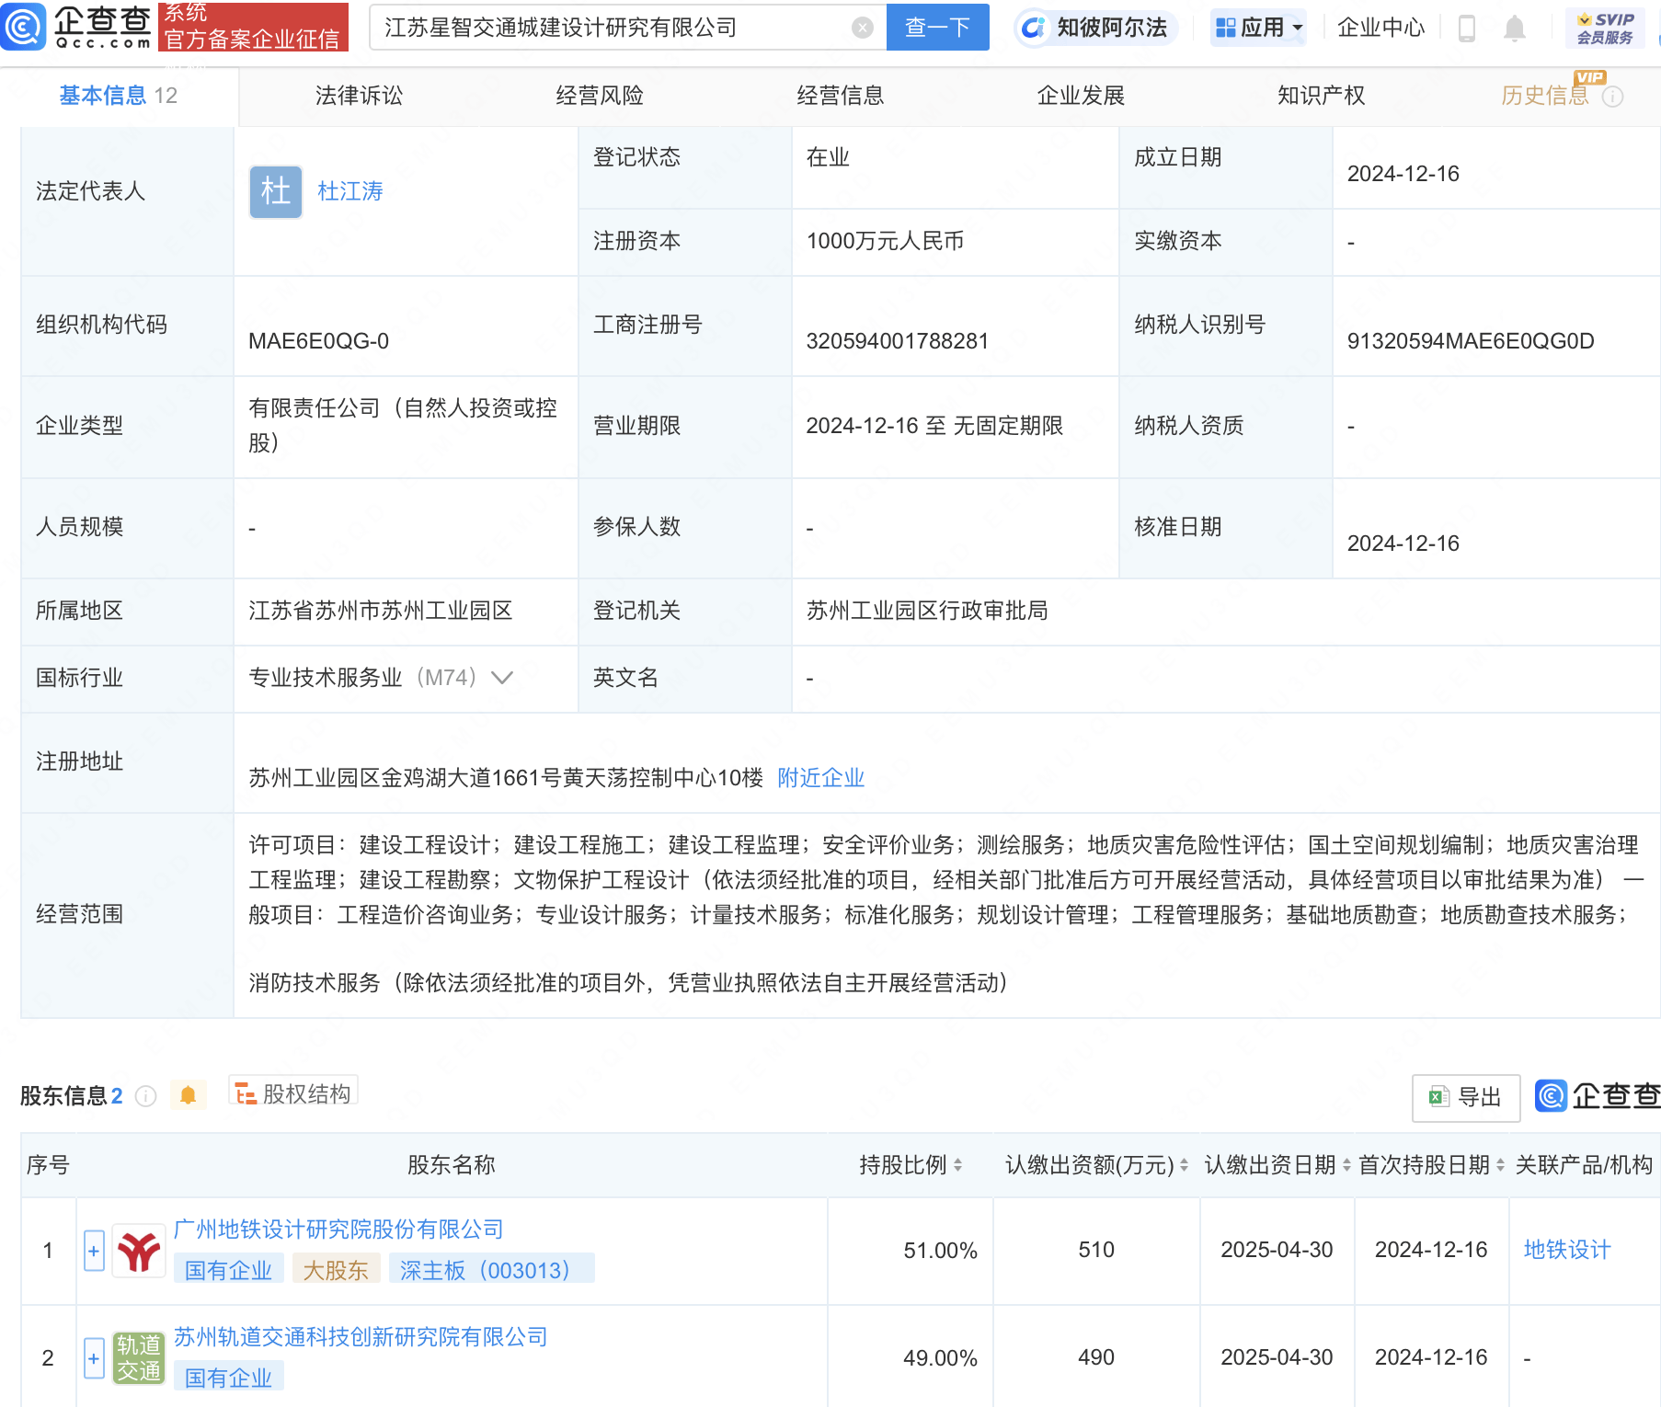Open 股权结构 chart view
Viewport: 1661px width, 1407px height.
(293, 1093)
